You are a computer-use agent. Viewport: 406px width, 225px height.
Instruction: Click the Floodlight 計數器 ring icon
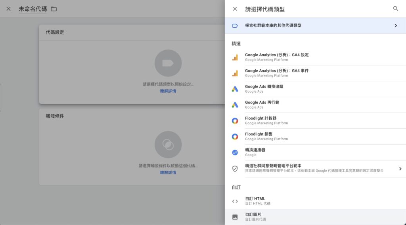tap(235, 121)
